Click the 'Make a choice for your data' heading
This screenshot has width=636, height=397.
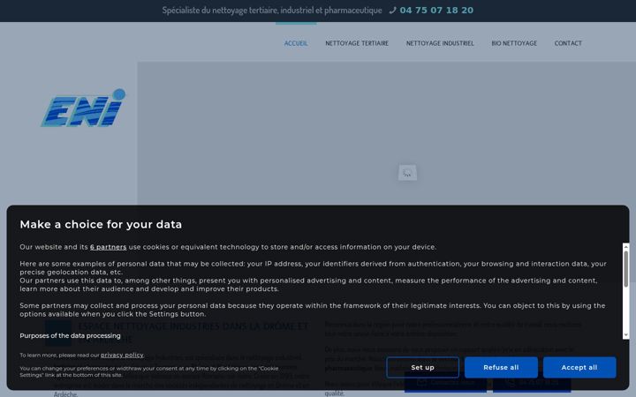pyautogui.click(x=101, y=224)
